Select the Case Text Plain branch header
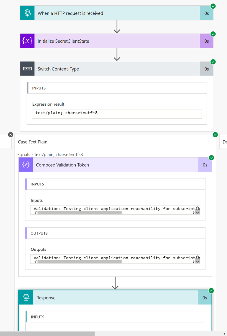The image size is (227, 336). click(x=33, y=142)
